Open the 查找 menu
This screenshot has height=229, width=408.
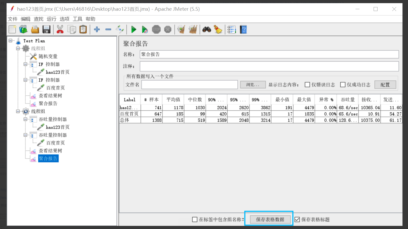click(38, 19)
